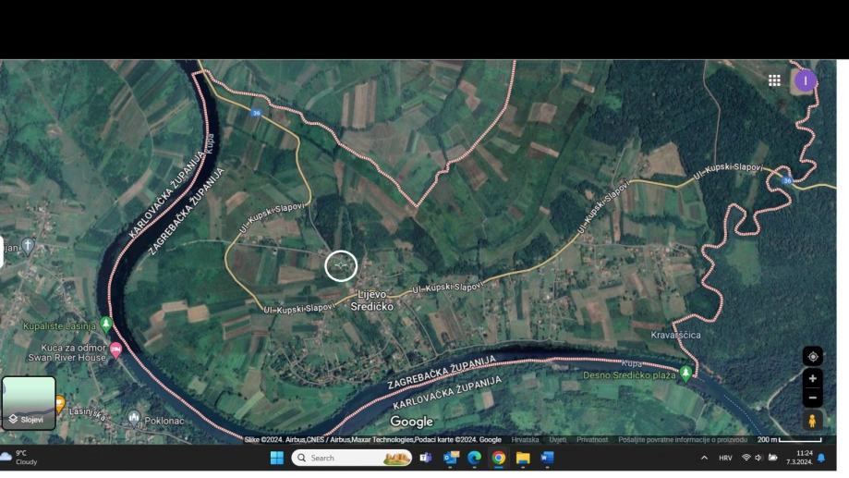Open the purple Google account avatar
Screen dimensions: 849x478
click(x=805, y=80)
